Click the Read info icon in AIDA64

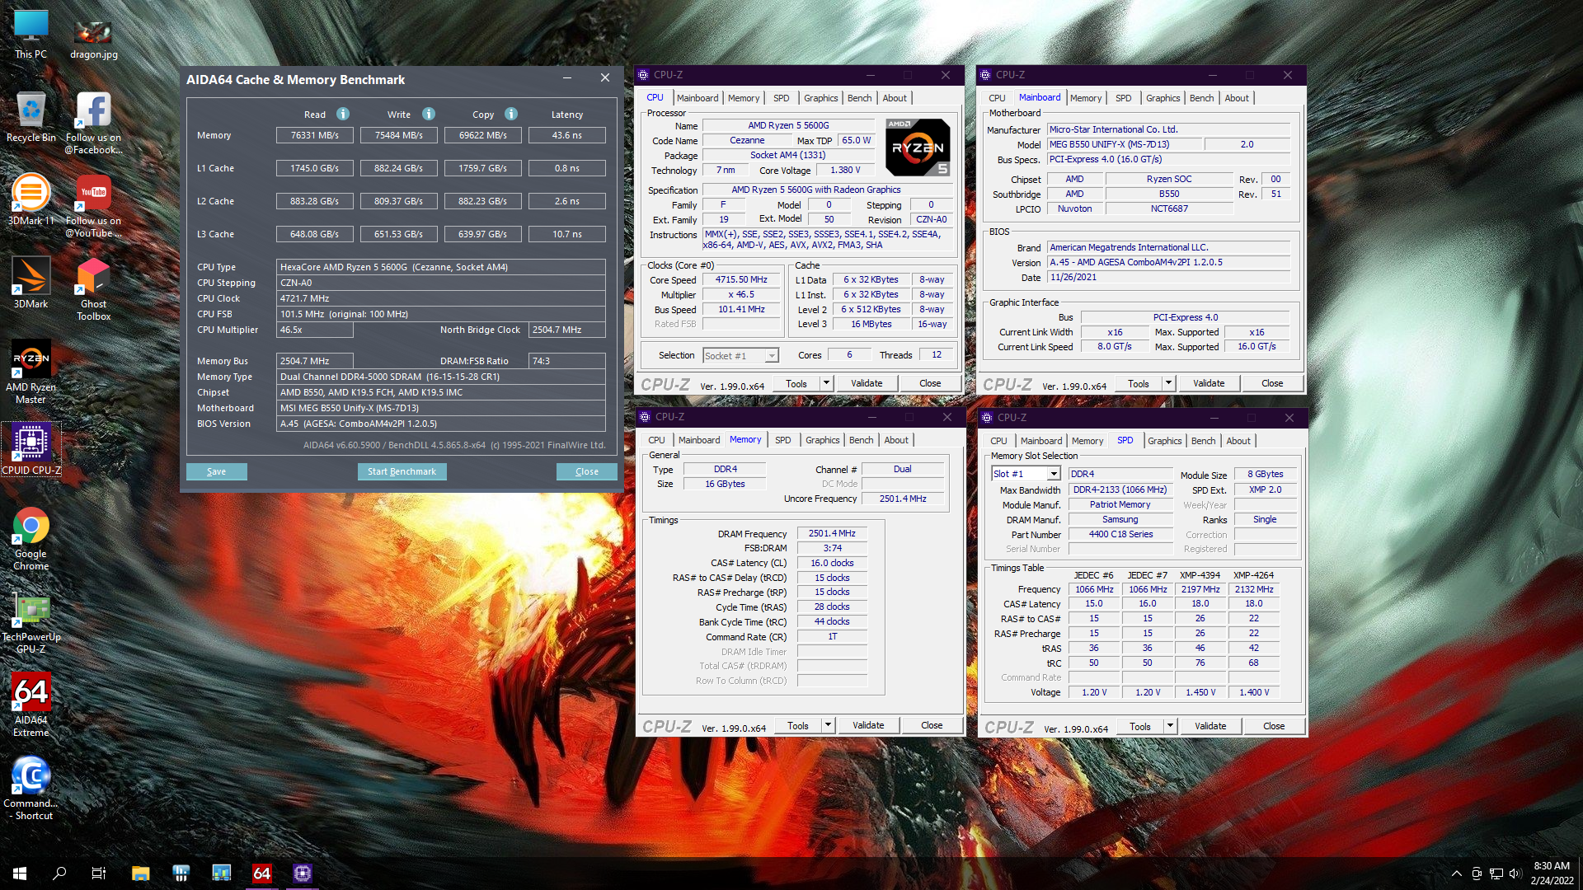point(343,114)
